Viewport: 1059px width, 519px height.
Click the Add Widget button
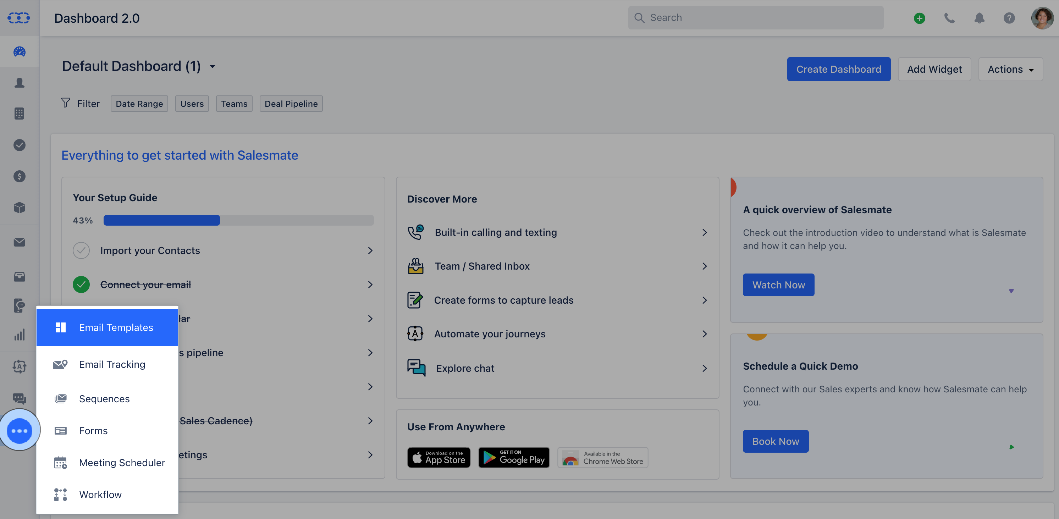(x=934, y=69)
